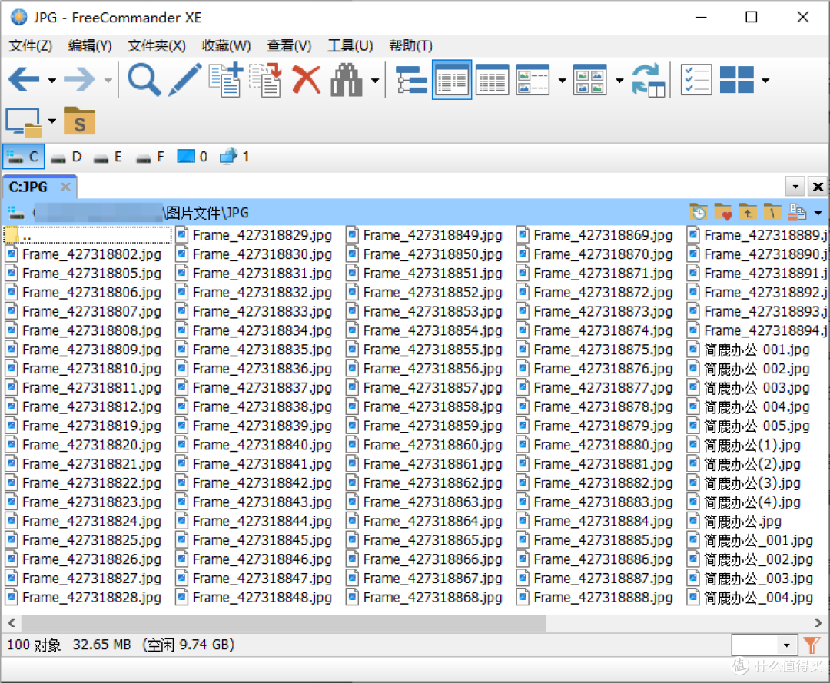Select file Frame_427318840.jpg
The height and width of the screenshot is (683, 830).
point(254,445)
